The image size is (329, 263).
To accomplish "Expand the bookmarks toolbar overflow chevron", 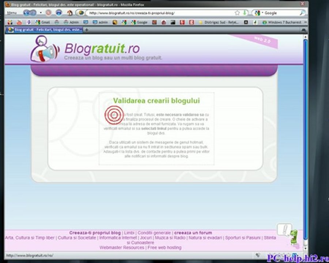I will pos(305,22).
